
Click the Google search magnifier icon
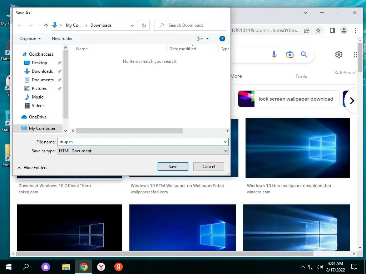point(304,55)
